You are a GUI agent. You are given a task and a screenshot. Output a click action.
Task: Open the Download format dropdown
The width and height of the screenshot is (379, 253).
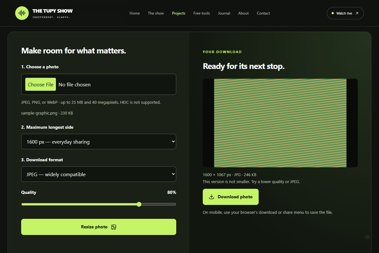tap(99, 174)
